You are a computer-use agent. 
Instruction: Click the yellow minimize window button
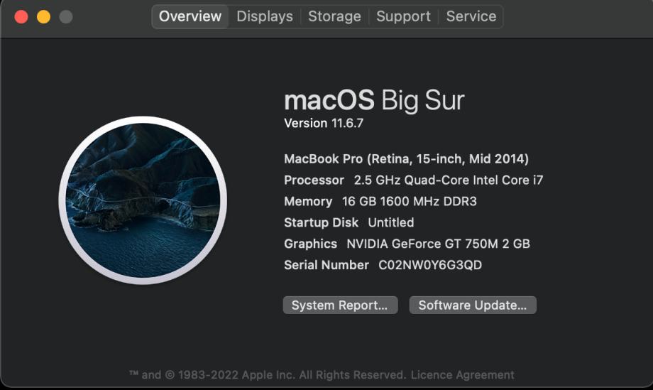click(43, 16)
